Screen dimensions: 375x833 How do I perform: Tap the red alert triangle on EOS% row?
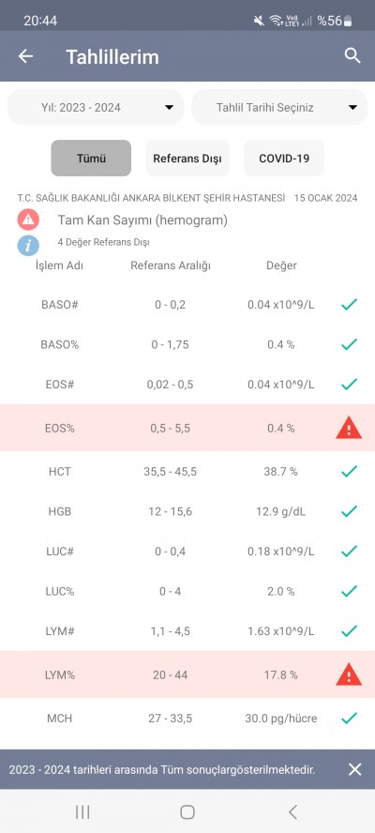click(x=349, y=428)
